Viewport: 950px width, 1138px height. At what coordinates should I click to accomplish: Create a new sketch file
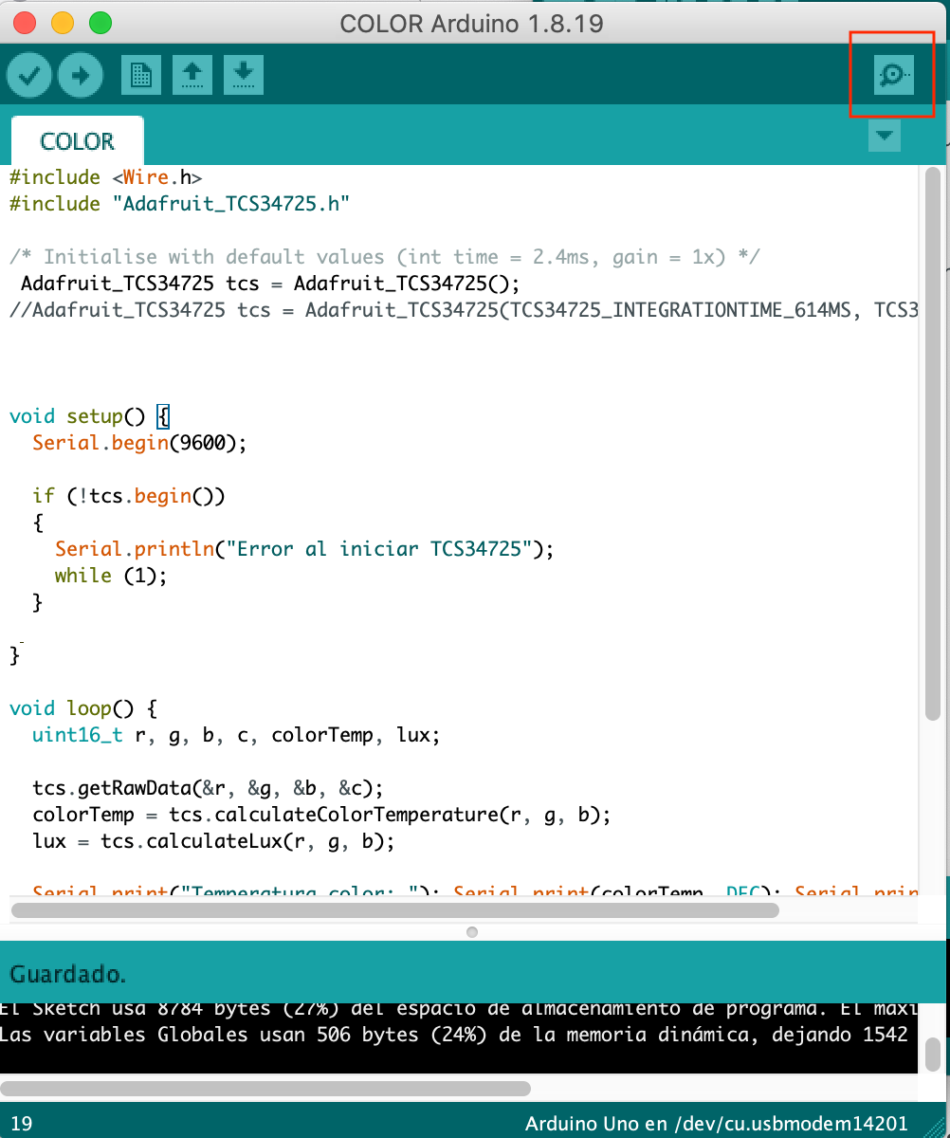141,76
